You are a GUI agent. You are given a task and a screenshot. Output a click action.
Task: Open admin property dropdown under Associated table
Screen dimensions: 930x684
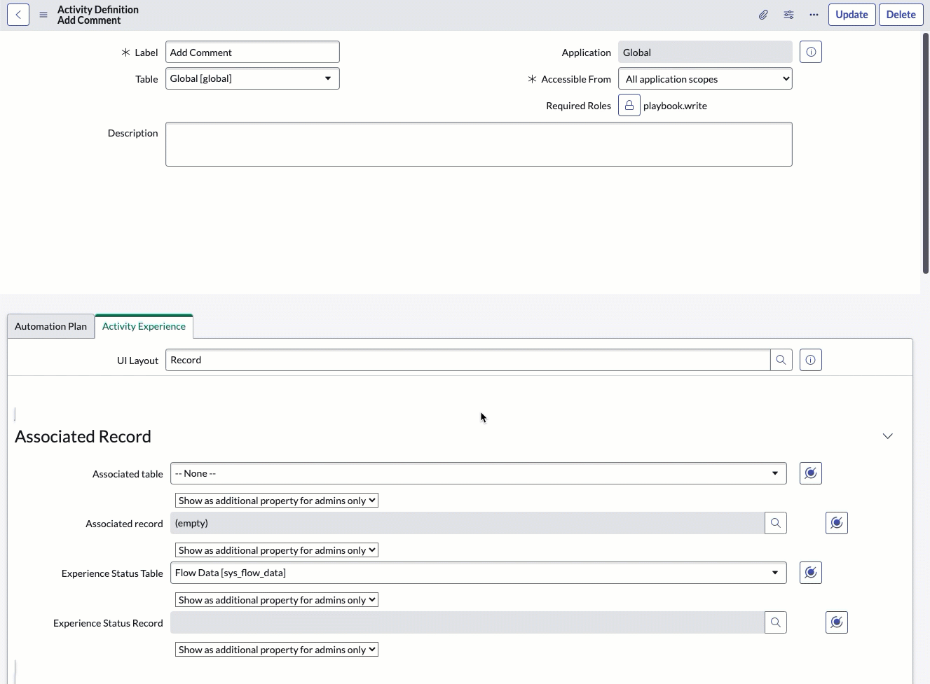[x=276, y=501]
